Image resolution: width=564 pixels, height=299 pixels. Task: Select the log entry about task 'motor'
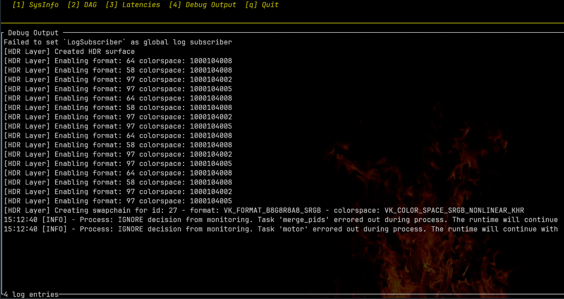[280, 229]
